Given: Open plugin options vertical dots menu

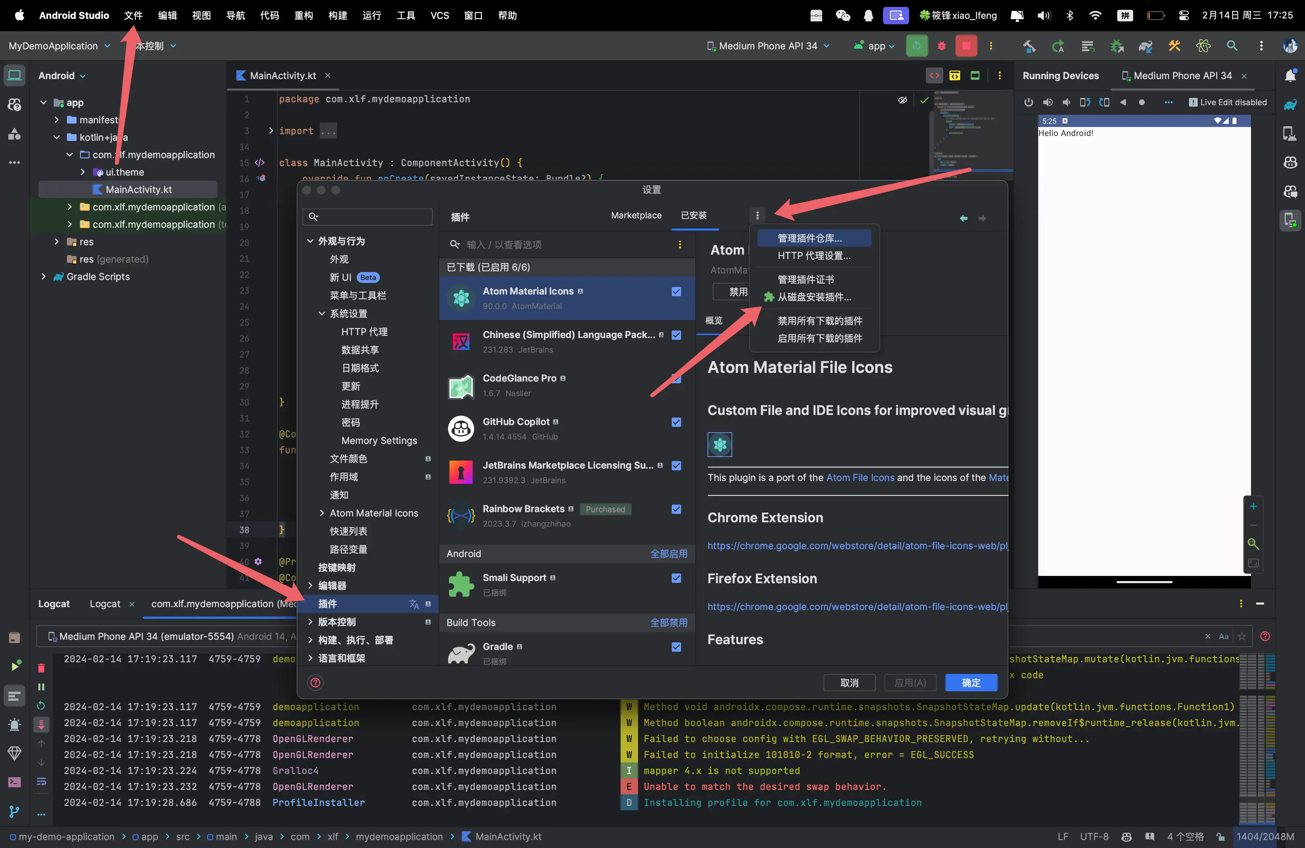Looking at the screenshot, I should coord(757,215).
